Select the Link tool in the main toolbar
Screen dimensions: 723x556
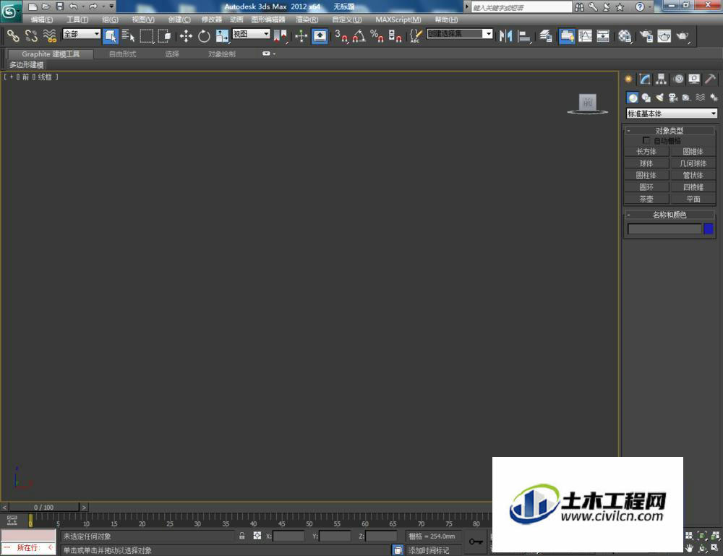coord(13,35)
